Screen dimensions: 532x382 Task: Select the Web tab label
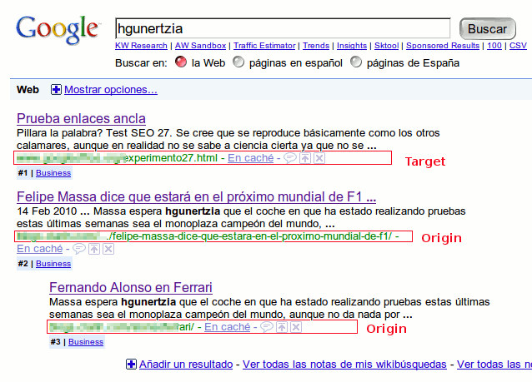point(28,90)
